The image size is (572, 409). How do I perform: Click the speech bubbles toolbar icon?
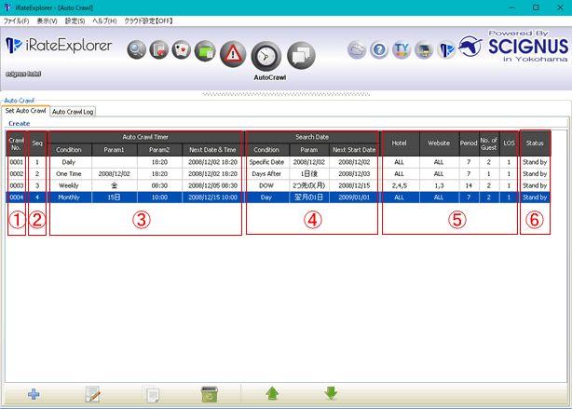click(x=301, y=55)
